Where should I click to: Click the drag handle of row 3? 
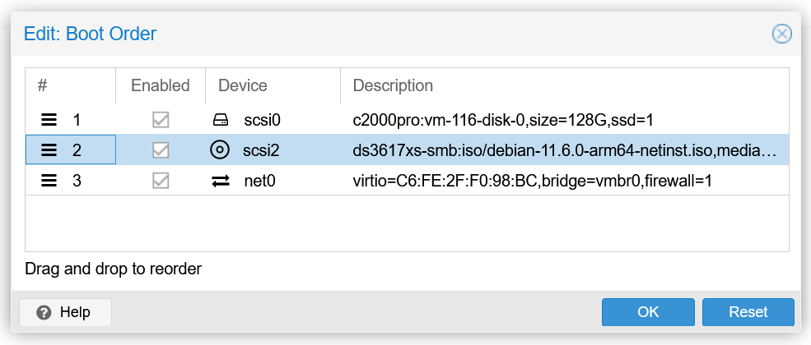pyautogui.click(x=49, y=181)
